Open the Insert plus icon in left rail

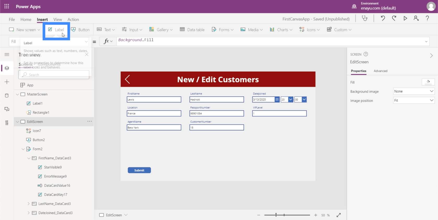(x=7, y=82)
